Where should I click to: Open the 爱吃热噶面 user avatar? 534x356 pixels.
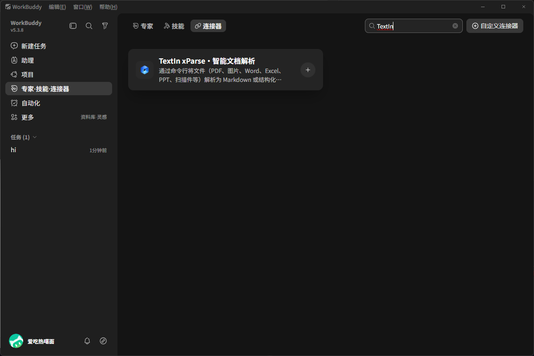coord(16,341)
